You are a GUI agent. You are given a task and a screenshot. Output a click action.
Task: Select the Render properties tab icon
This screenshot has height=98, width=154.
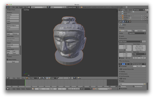point(123,22)
